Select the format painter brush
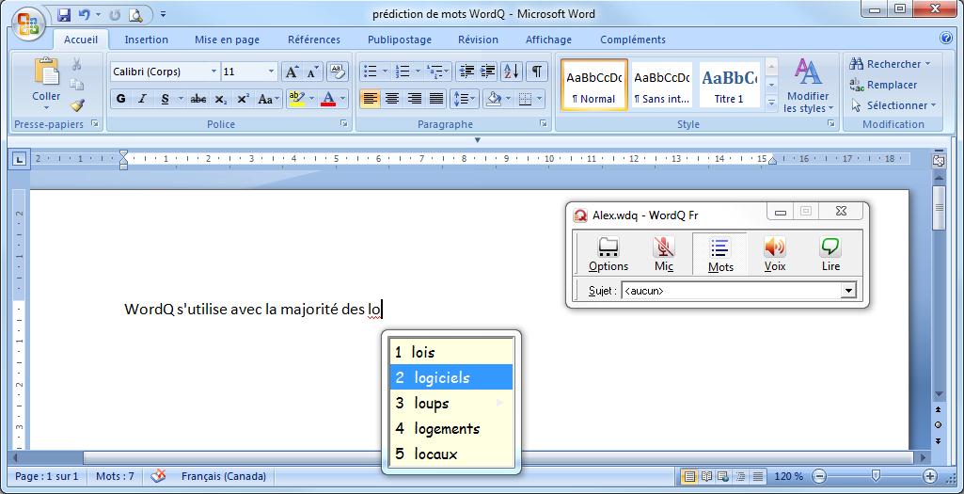The height and width of the screenshot is (494, 964). click(77, 105)
